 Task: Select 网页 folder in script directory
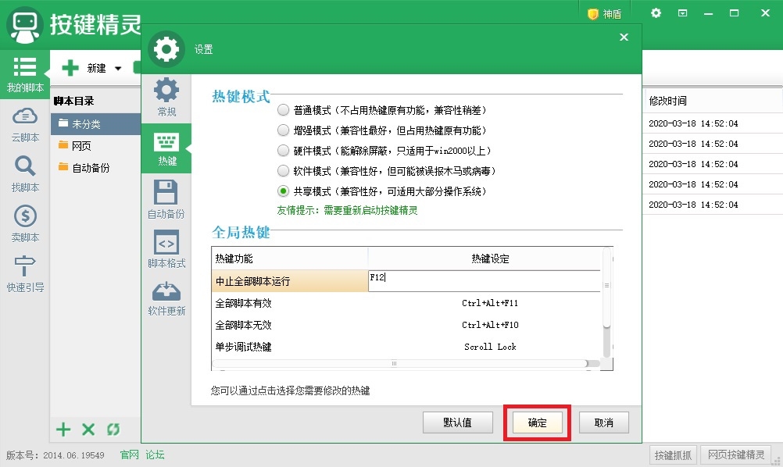81,145
